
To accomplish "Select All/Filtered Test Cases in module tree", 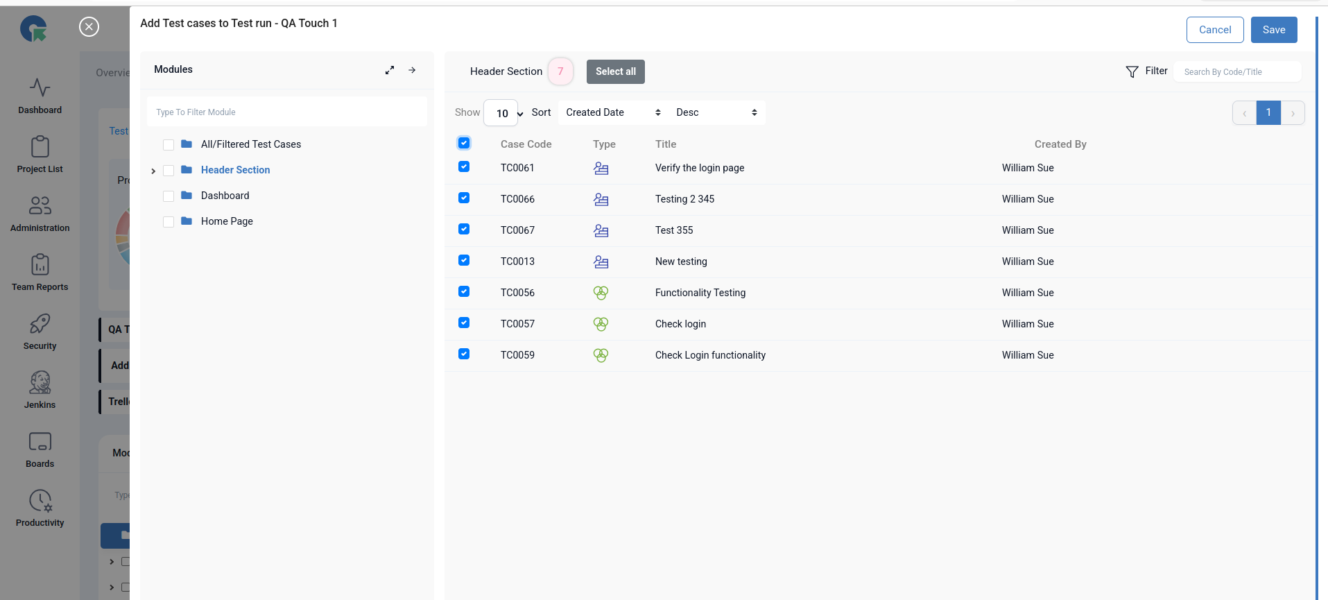I will [x=250, y=144].
